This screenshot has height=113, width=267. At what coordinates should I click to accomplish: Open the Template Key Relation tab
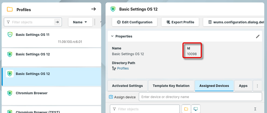tap(171, 86)
